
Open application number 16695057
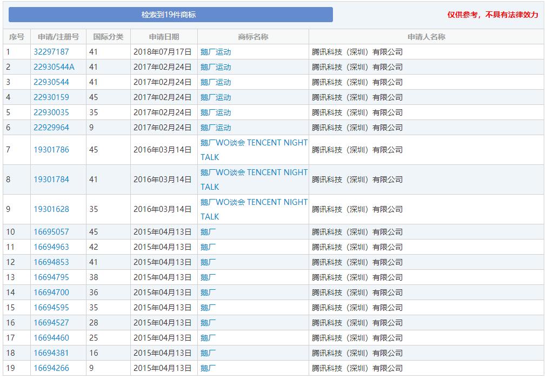51,232
